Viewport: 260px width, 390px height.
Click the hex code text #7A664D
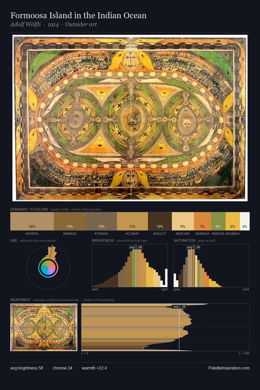click(101, 234)
